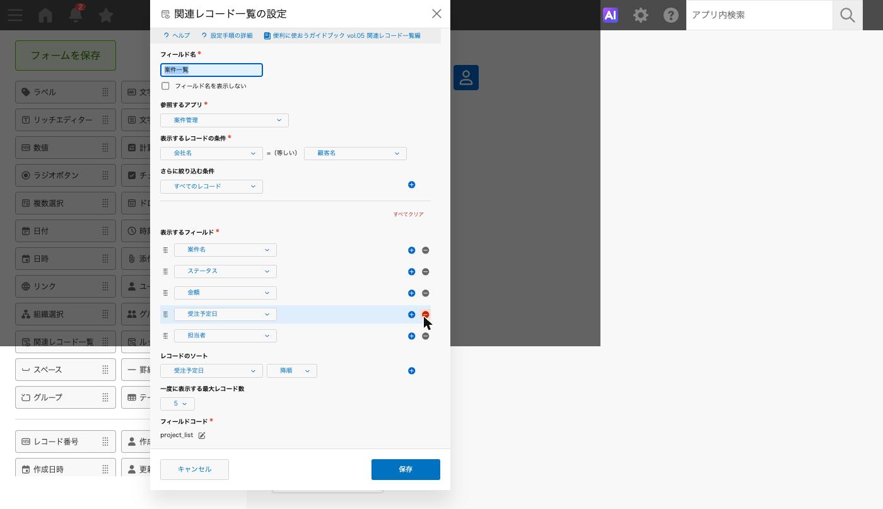Viewport: 883px width, 509px height.
Task: Remove the 案件名 field row
Action: [425, 250]
